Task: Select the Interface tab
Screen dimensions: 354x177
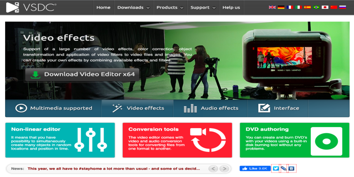Action: 278,109
